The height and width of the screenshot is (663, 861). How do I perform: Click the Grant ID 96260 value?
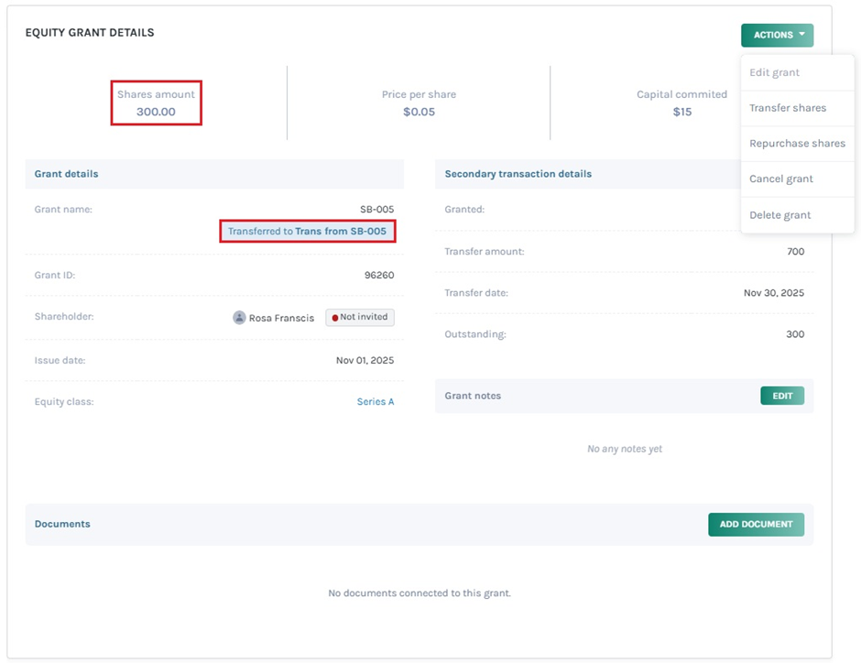click(378, 274)
